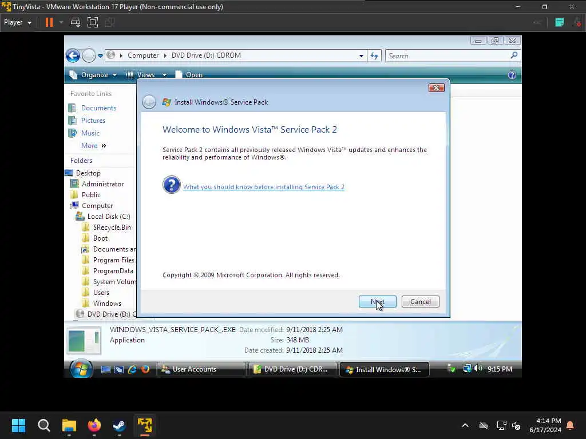Image resolution: width=586 pixels, height=439 pixels.
Task: Launch Firefox from Vista quick launch
Action: [145, 369]
